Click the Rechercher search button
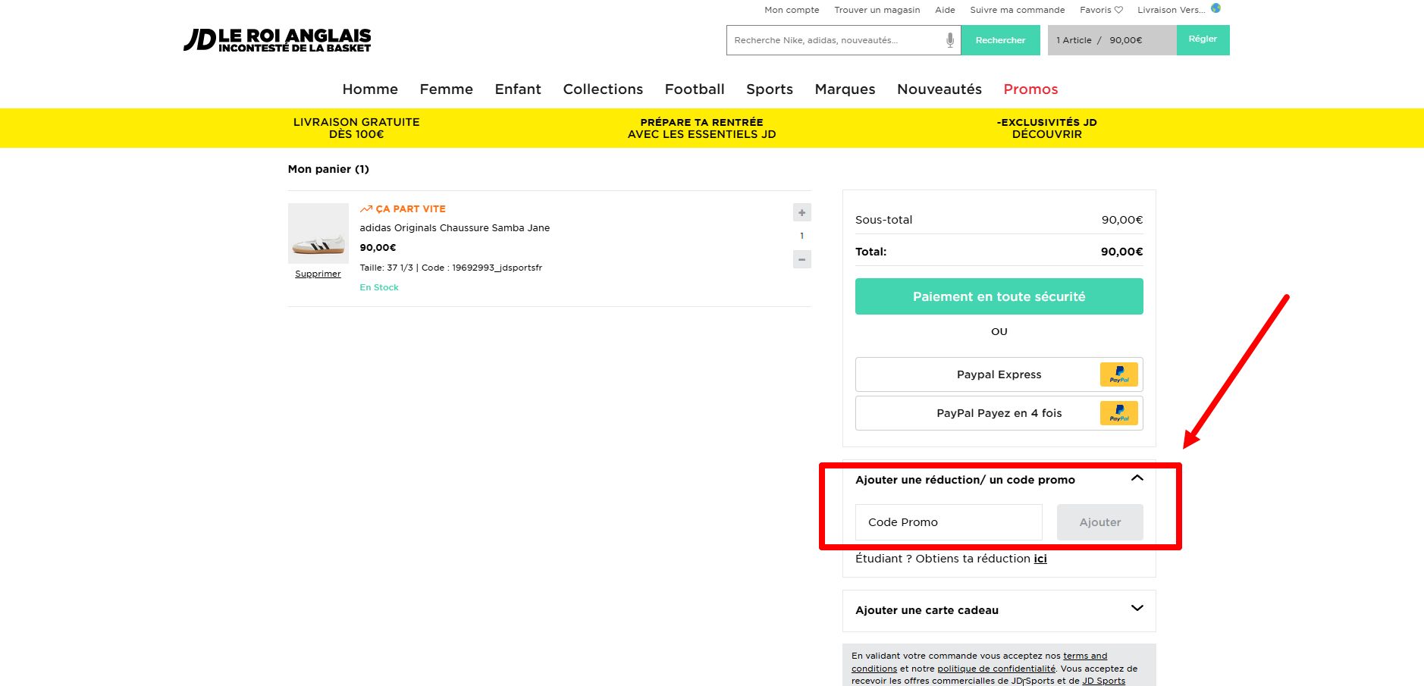Screen dimensions: 1424x686 tap(1000, 40)
